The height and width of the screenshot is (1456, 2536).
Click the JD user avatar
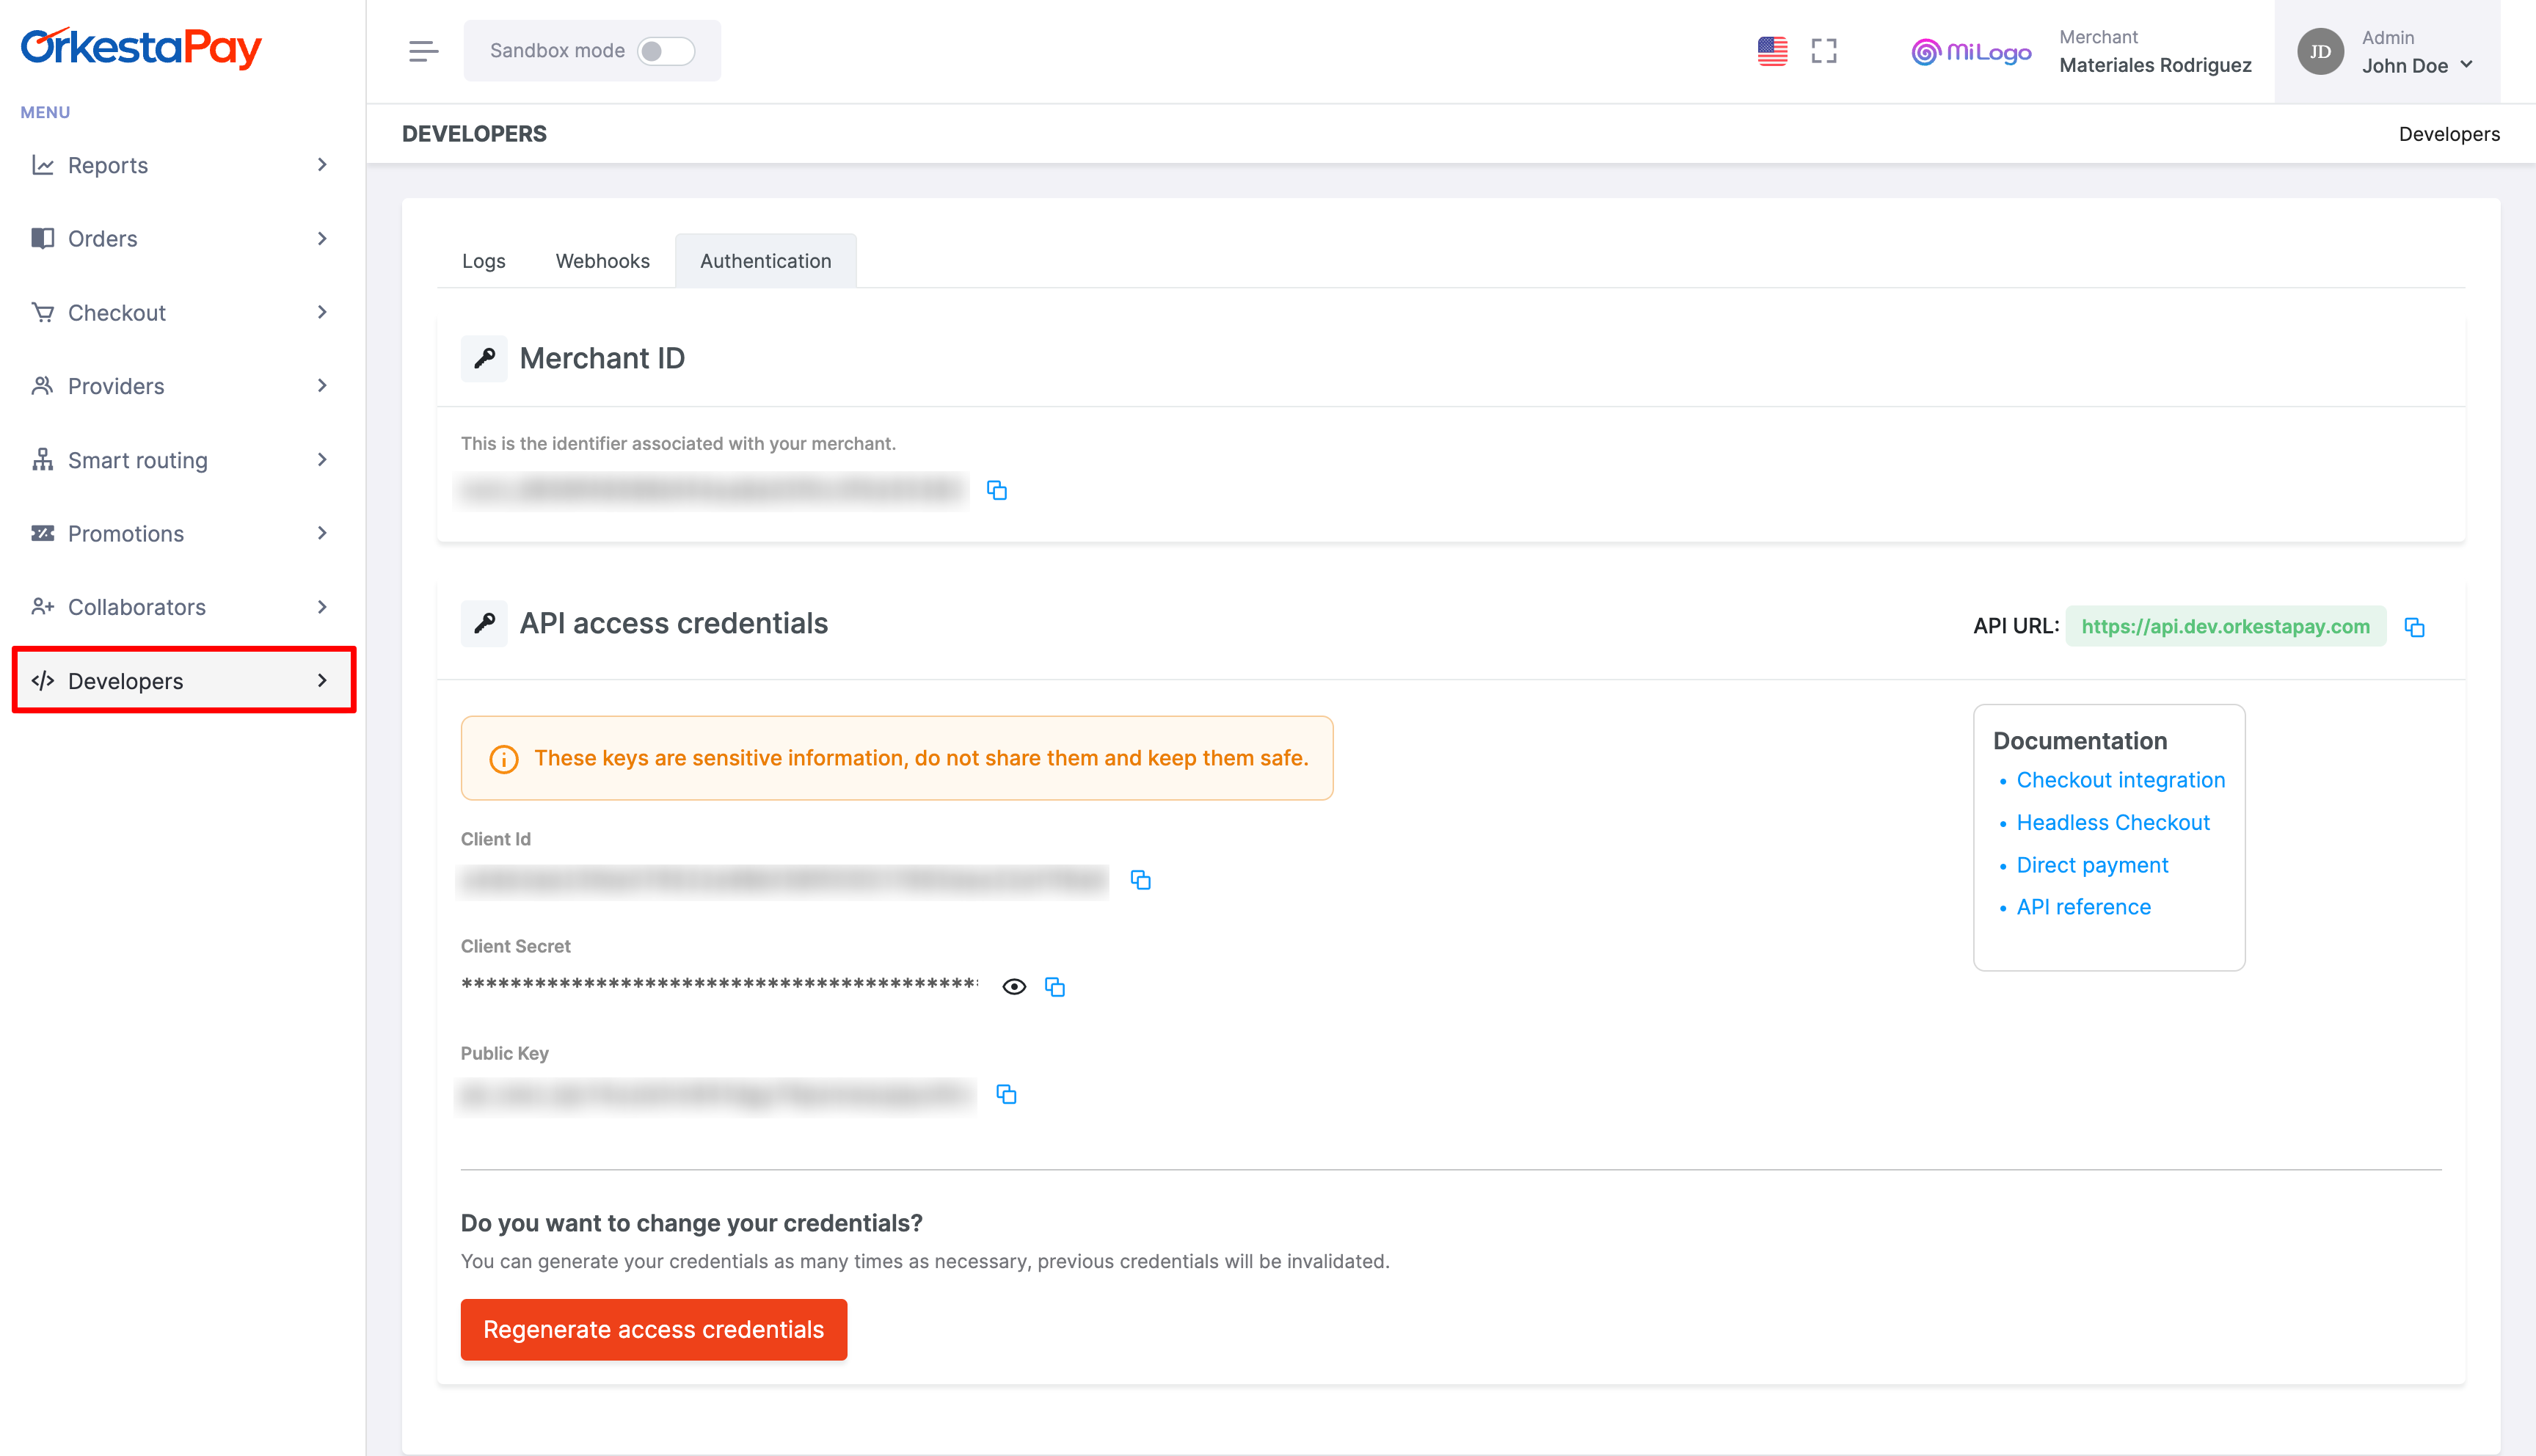2320,52
